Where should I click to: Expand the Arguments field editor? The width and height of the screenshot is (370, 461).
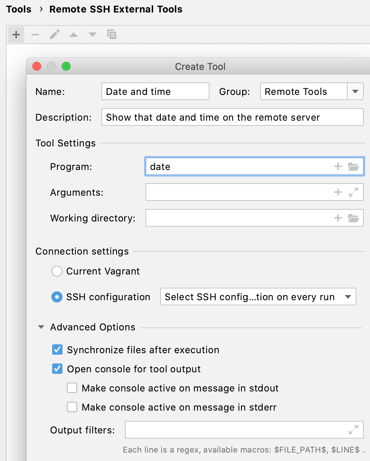[353, 192]
